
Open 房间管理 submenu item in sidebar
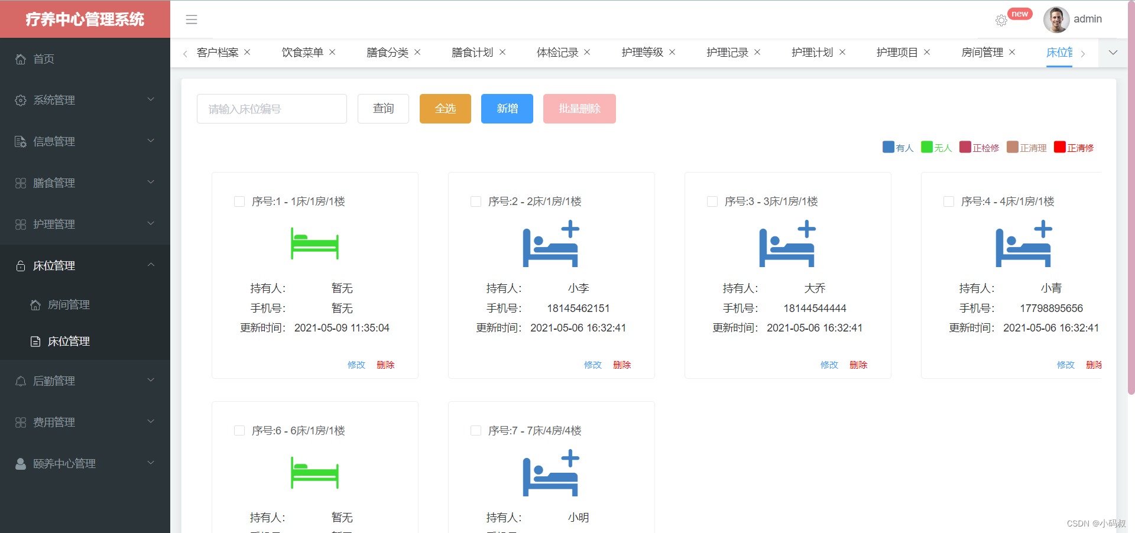(x=85, y=305)
